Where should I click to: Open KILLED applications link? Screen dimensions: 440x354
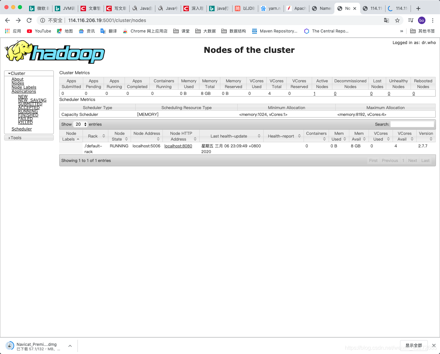25,123
